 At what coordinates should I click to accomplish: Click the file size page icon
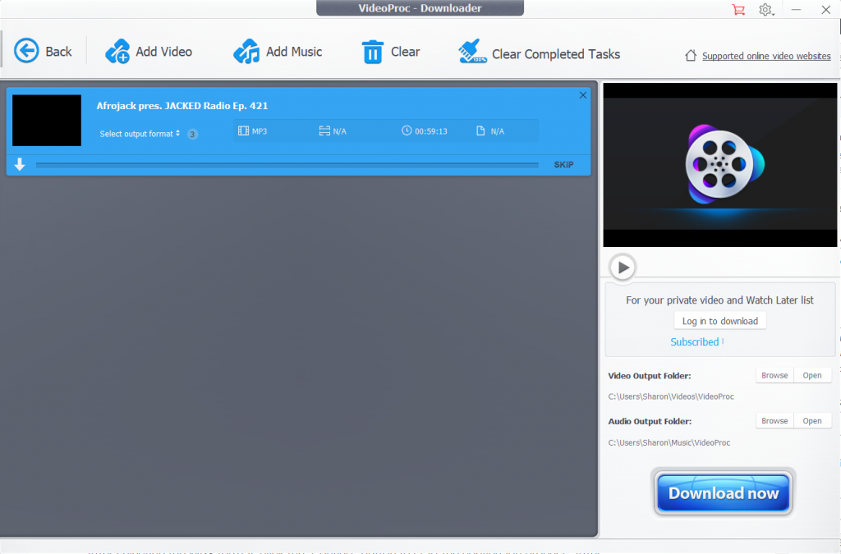pyautogui.click(x=480, y=130)
